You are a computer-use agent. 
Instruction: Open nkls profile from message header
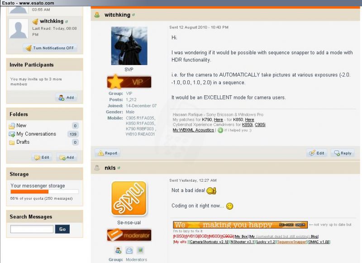[x=110, y=168]
